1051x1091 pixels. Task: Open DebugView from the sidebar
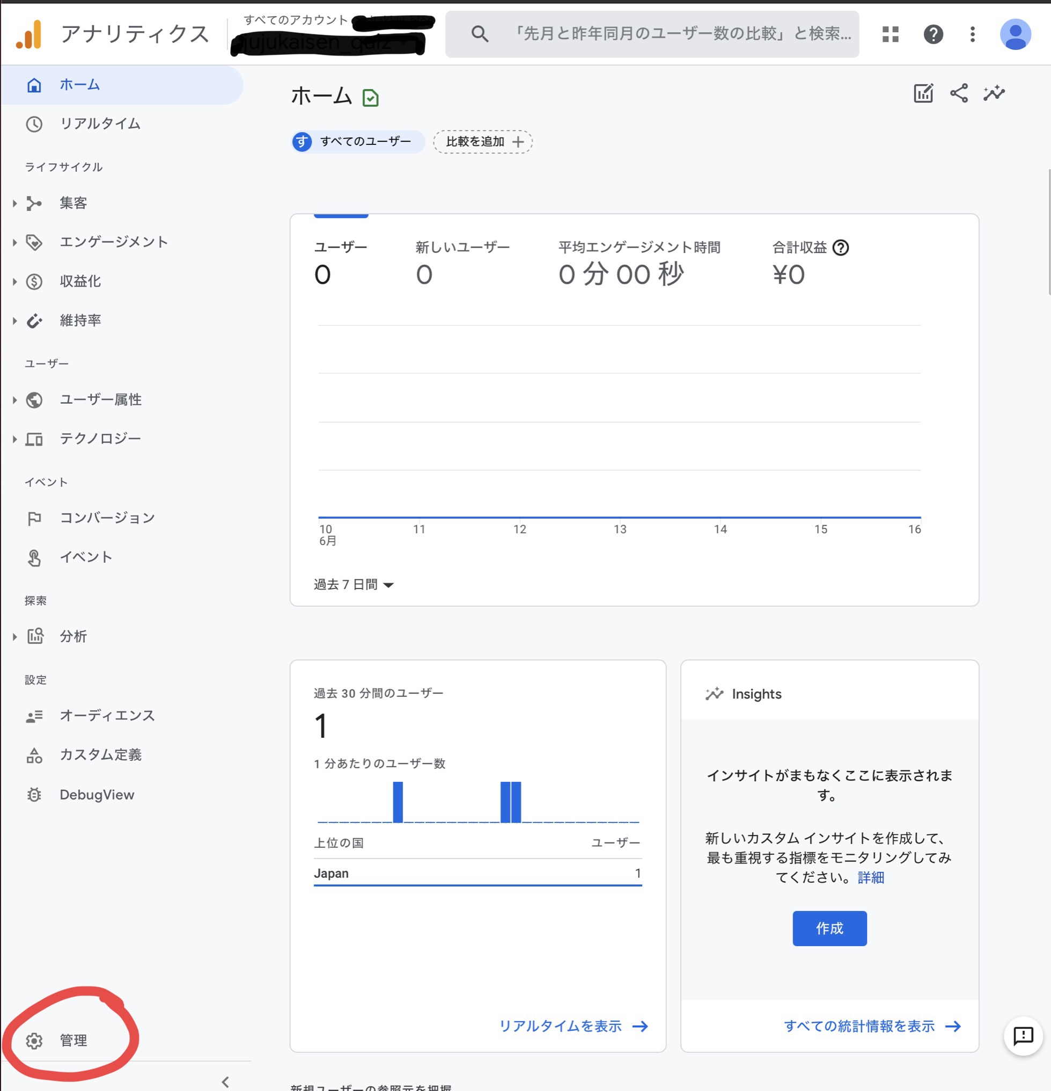click(97, 795)
